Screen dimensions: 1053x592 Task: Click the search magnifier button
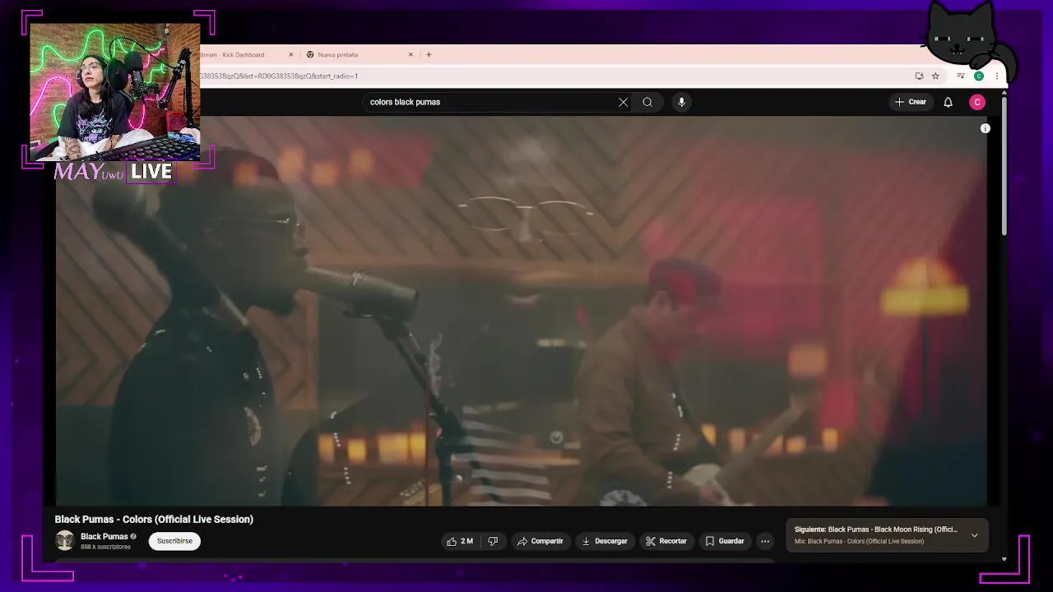tap(647, 102)
